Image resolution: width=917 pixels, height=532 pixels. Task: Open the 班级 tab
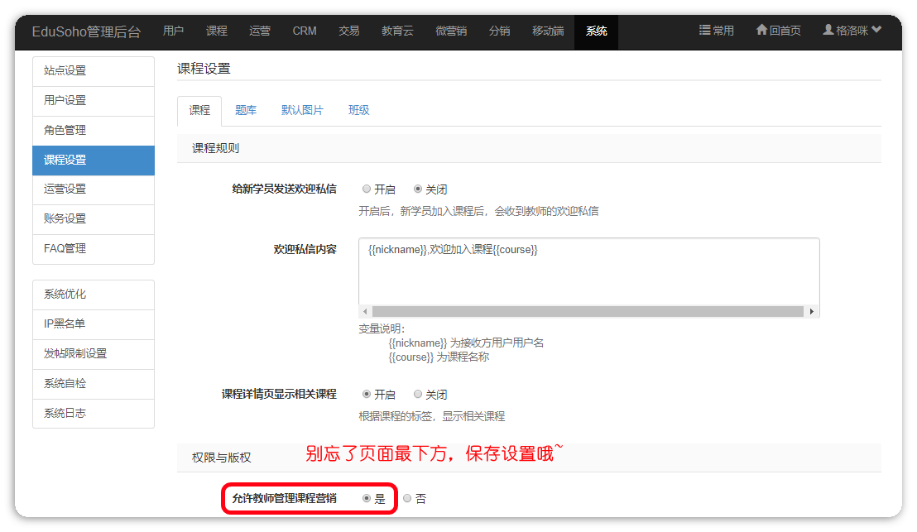358,110
